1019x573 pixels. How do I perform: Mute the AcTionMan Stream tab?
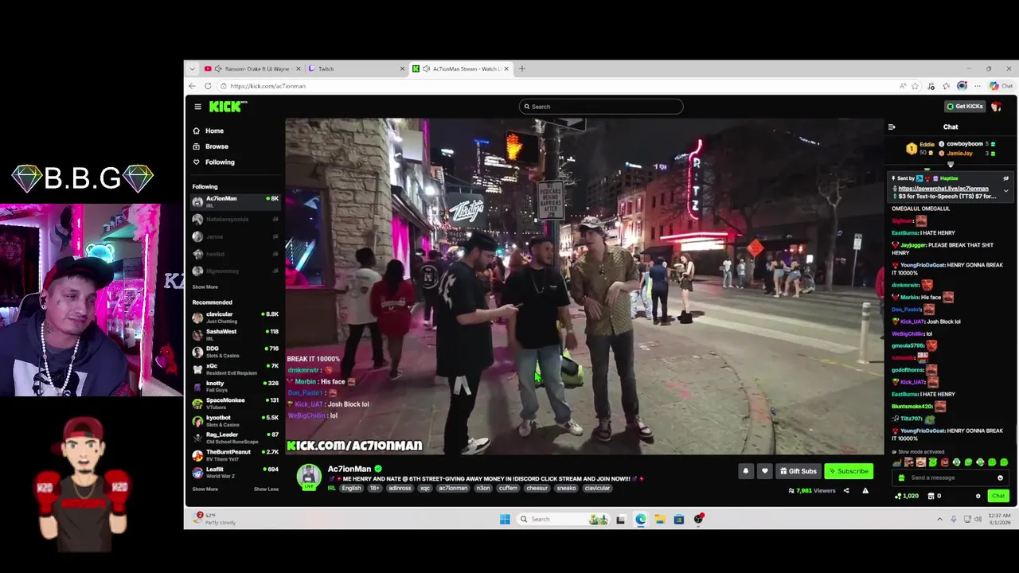point(426,69)
